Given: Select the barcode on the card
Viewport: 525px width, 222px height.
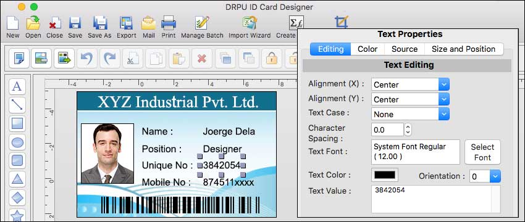Looking at the screenshot, I should [180, 205].
